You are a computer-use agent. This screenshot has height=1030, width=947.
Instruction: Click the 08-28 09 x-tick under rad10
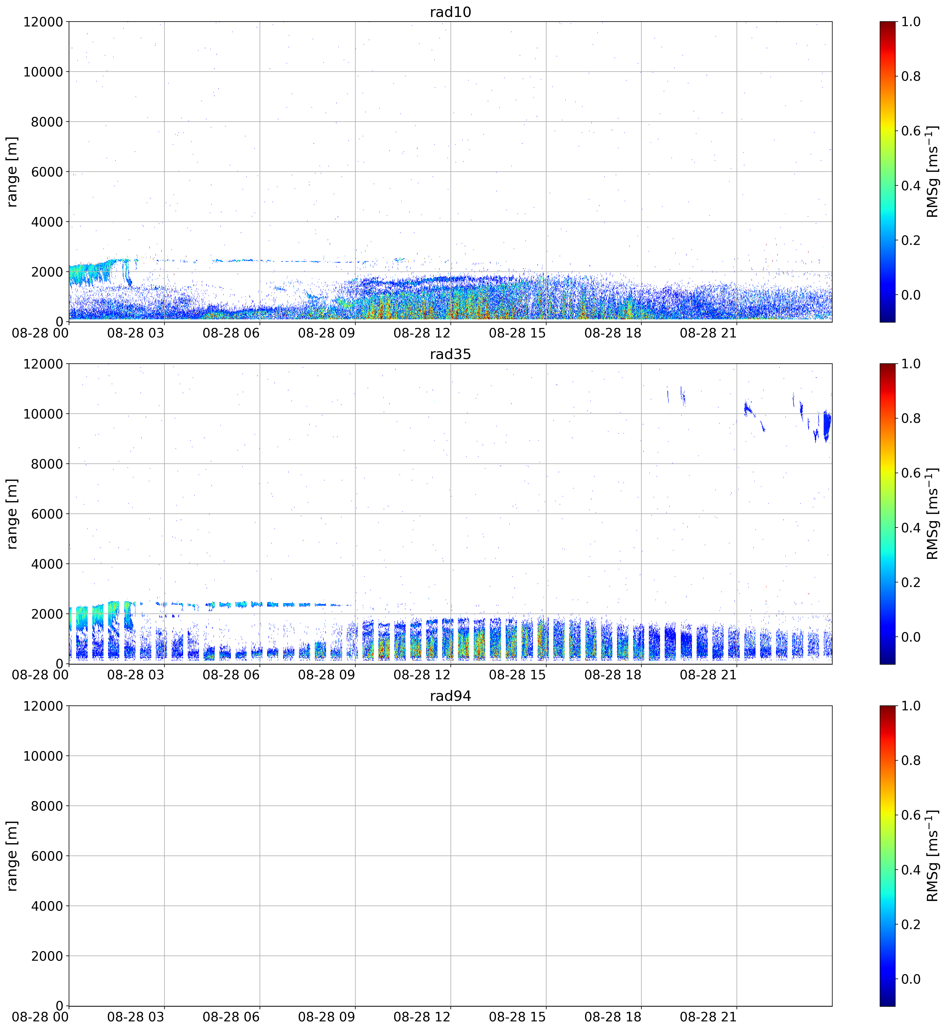(326, 333)
